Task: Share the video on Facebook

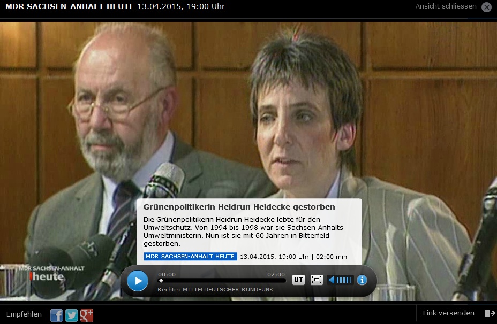Action: 57,315
